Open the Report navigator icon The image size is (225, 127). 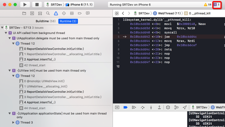point(88,13)
